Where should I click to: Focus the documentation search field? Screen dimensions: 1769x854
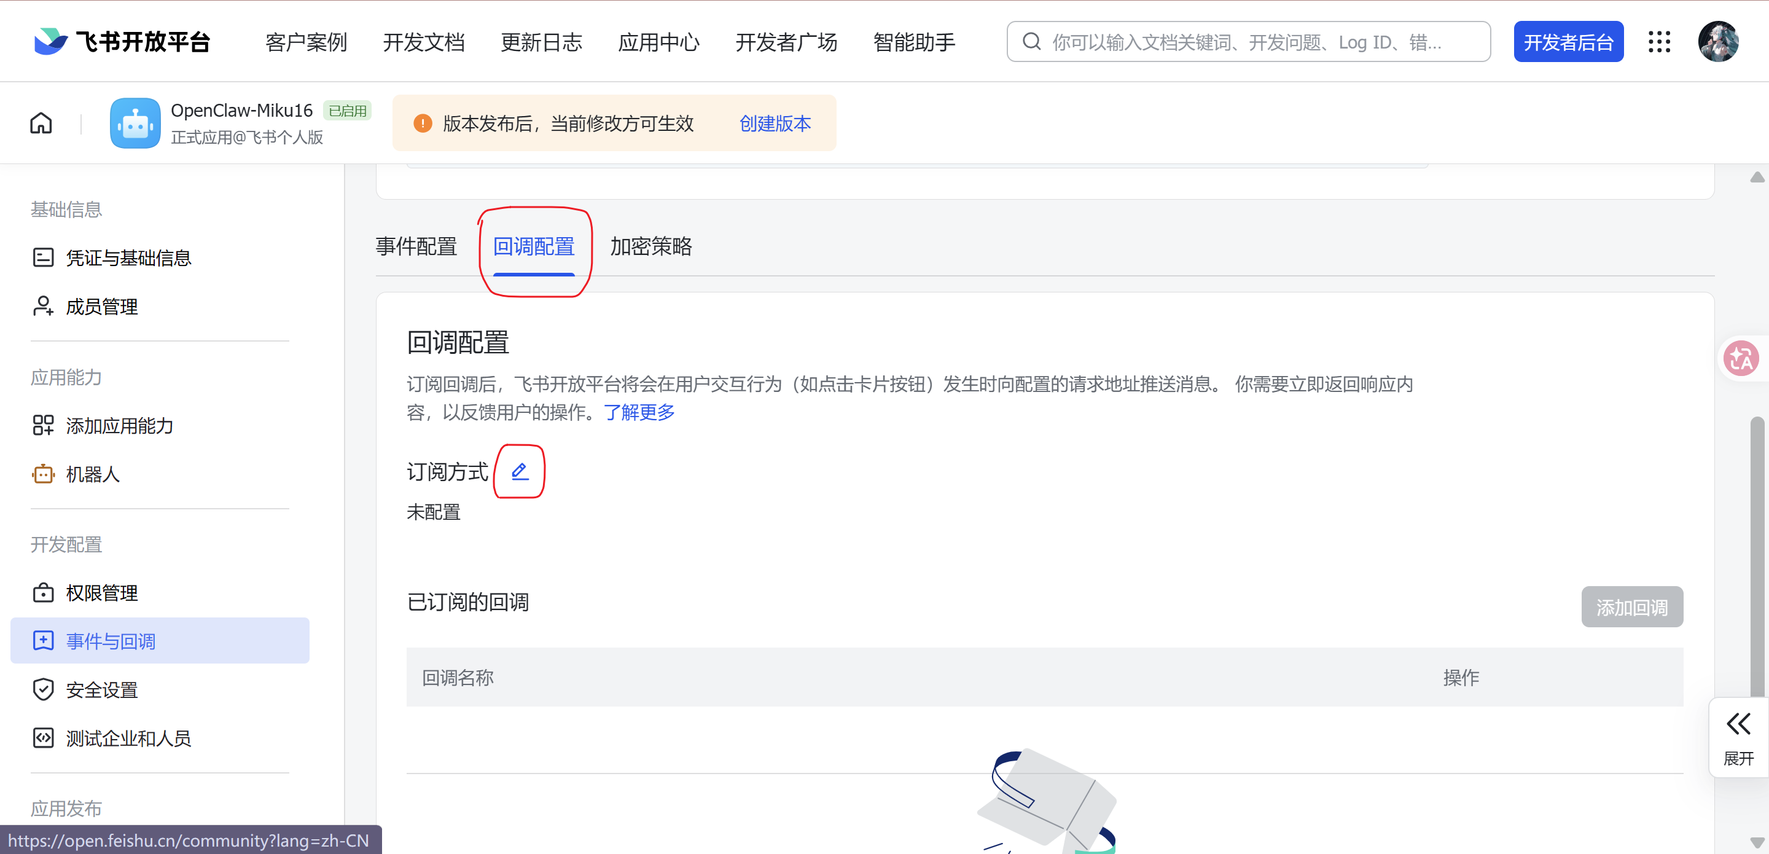pyautogui.click(x=1248, y=42)
